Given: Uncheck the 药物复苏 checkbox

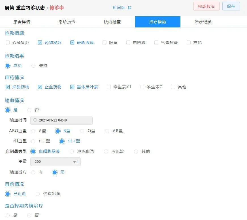Looking at the screenshot, I should coord(40,42).
